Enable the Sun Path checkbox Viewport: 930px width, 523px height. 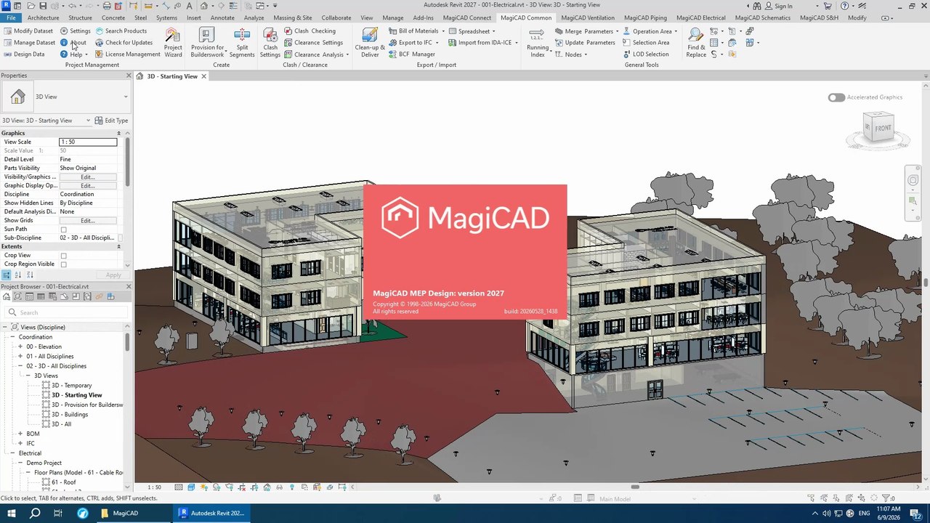tap(63, 230)
